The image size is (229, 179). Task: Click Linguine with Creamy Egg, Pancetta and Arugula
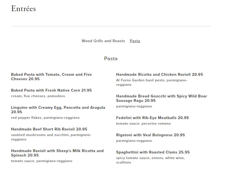pyautogui.click(x=58, y=110)
